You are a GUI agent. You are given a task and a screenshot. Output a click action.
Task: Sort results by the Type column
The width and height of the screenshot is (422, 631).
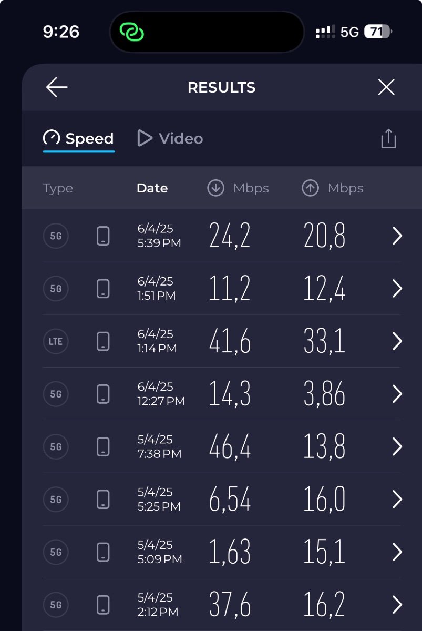tap(58, 188)
